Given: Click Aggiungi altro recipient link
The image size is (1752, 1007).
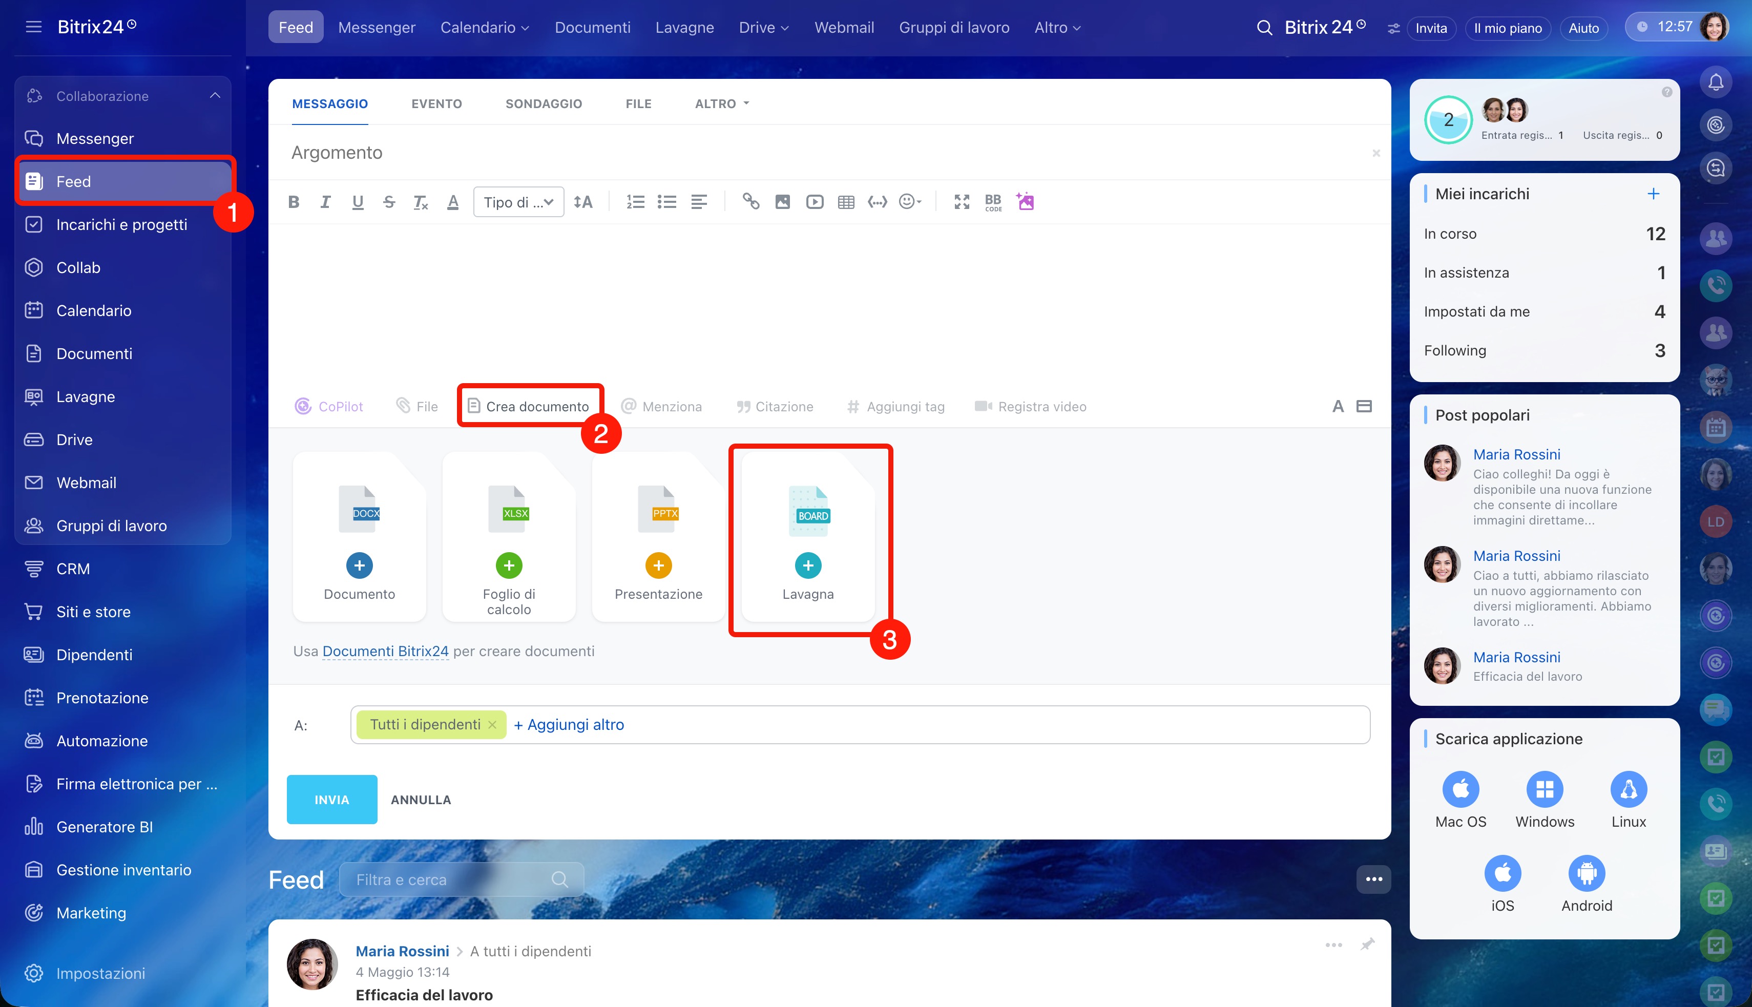Looking at the screenshot, I should 569,725.
